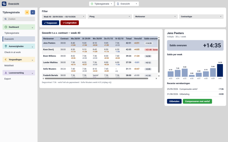Open the Overzicht page dropdown in header
The height and width of the screenshot is (142, 228).
[127, 4]
